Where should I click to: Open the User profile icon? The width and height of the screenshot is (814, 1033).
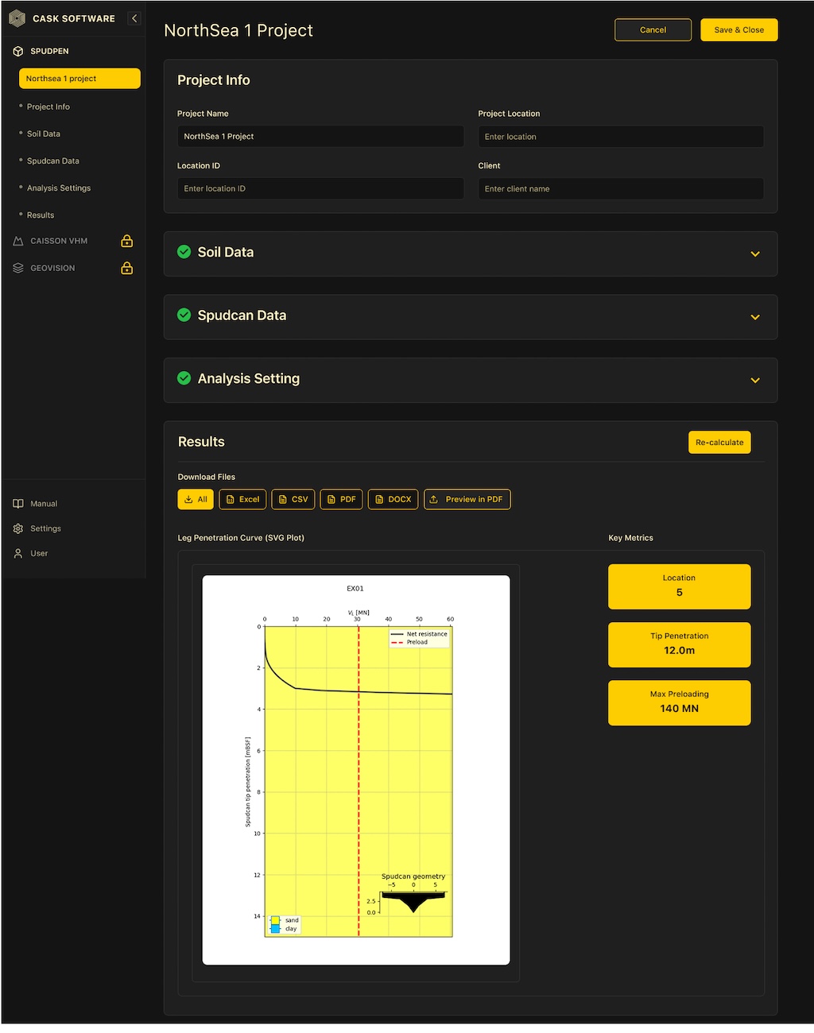click(x=18, y=553)
